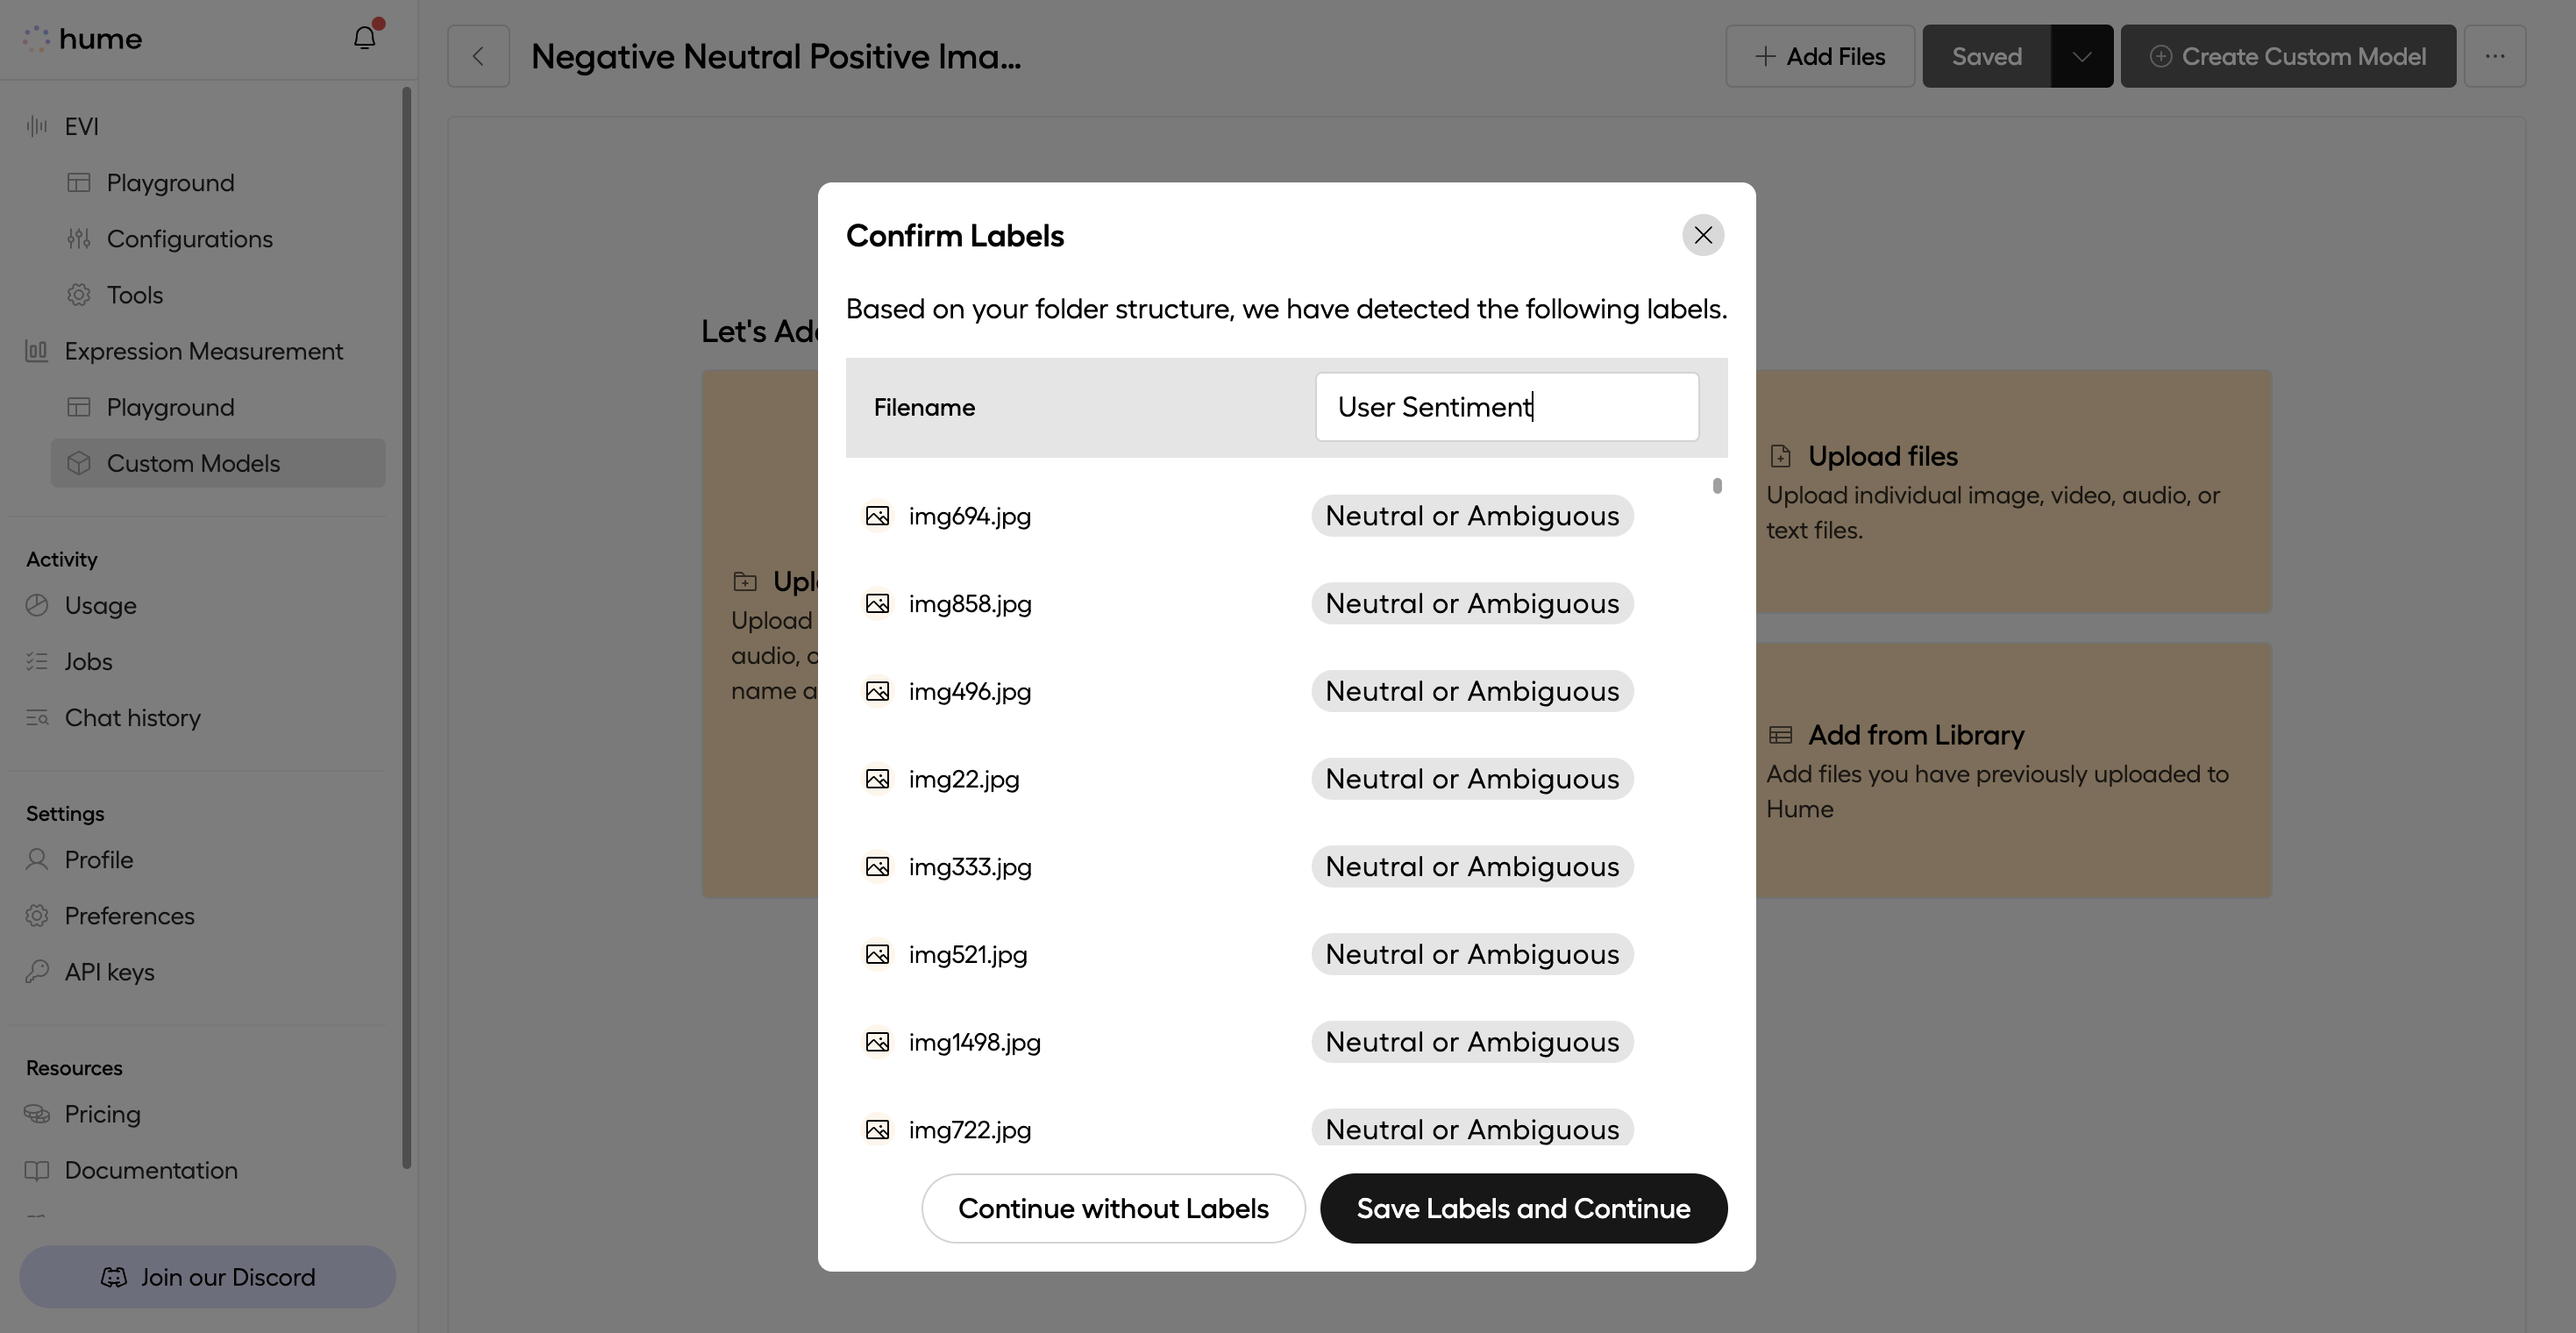Click the image thumbnail beside img694.jpg
The image size is (2576, 1333).
point(877,515)
